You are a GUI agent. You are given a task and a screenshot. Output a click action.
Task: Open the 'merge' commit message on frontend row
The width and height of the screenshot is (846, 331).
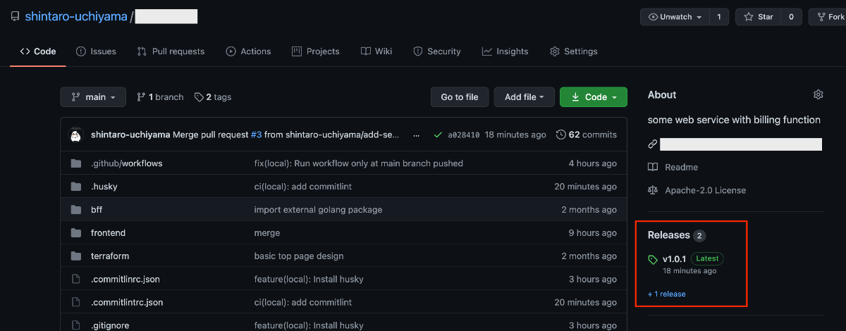(267, 233)
